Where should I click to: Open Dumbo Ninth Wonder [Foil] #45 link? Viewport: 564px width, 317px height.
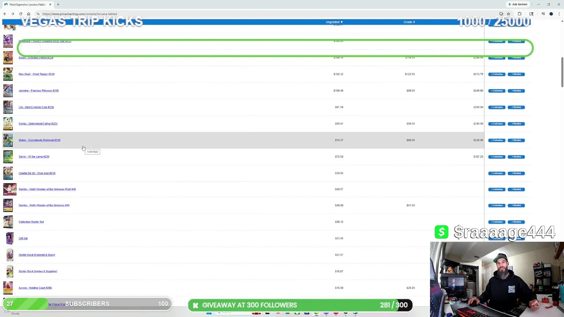(47, 189)
